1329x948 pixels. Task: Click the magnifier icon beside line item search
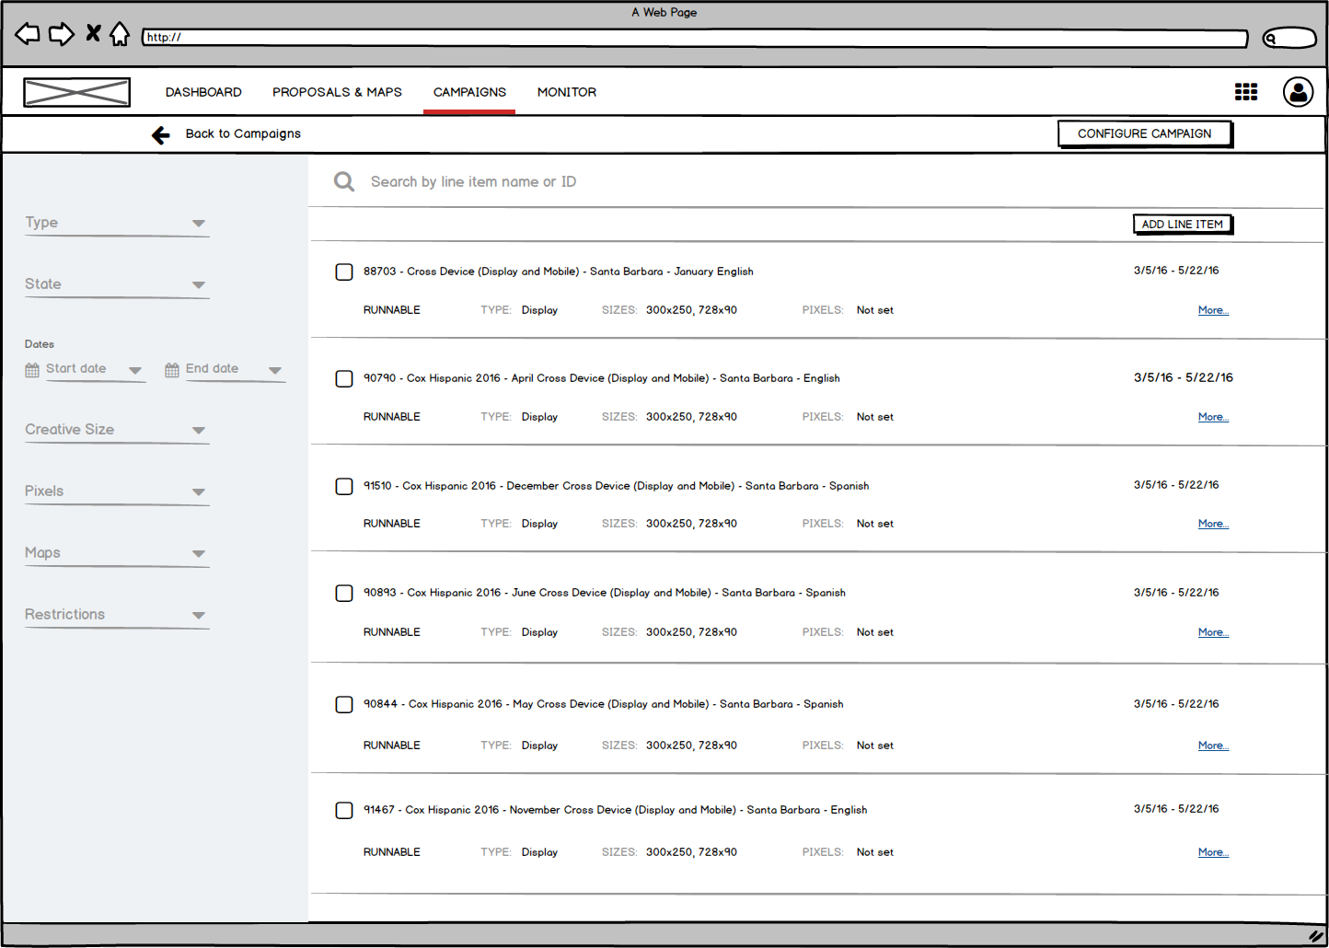[344, 182]
